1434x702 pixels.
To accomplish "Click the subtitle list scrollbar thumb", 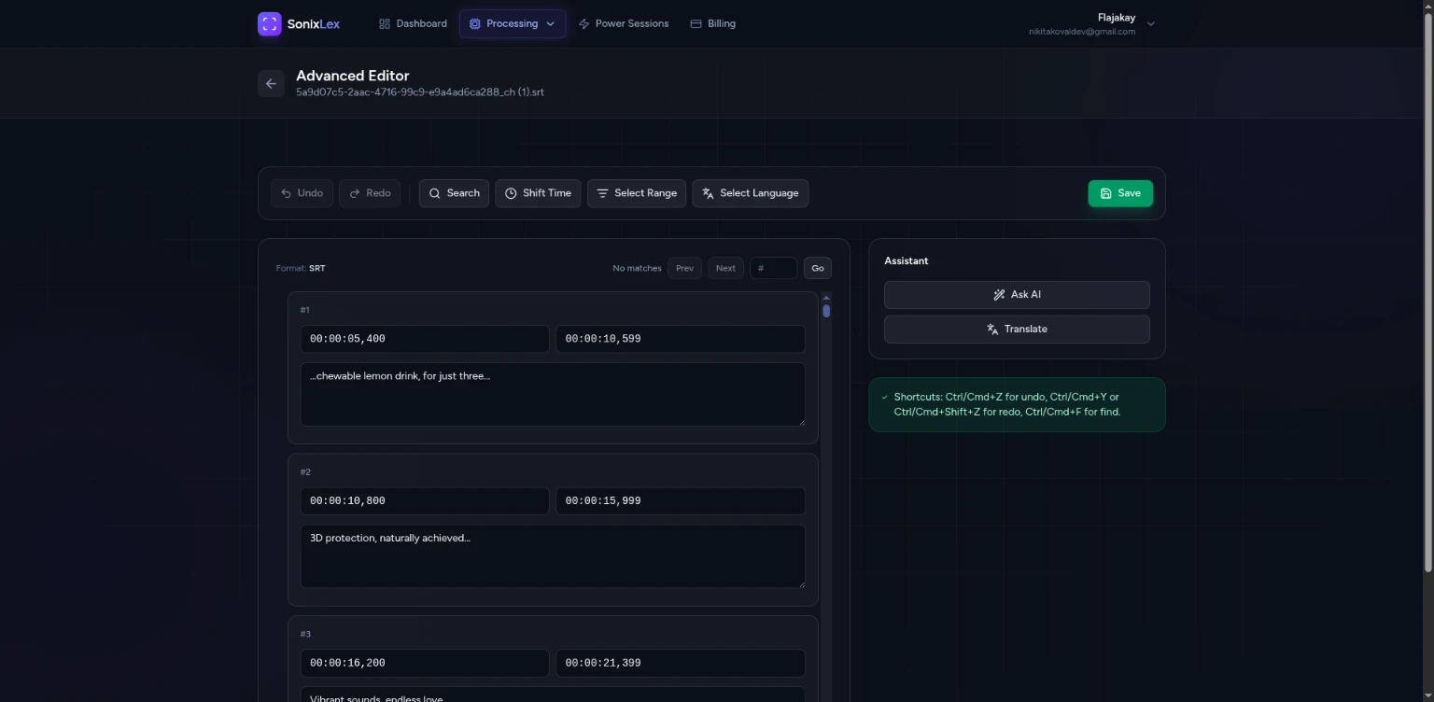I will coord(826,311).
